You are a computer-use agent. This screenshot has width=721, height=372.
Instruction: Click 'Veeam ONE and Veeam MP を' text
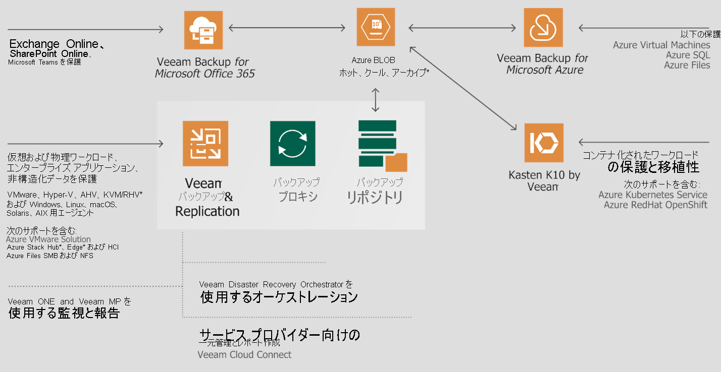[x=70, y=301]
